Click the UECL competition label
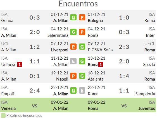Viewport: 157px width, 119px height. (150, 44)
